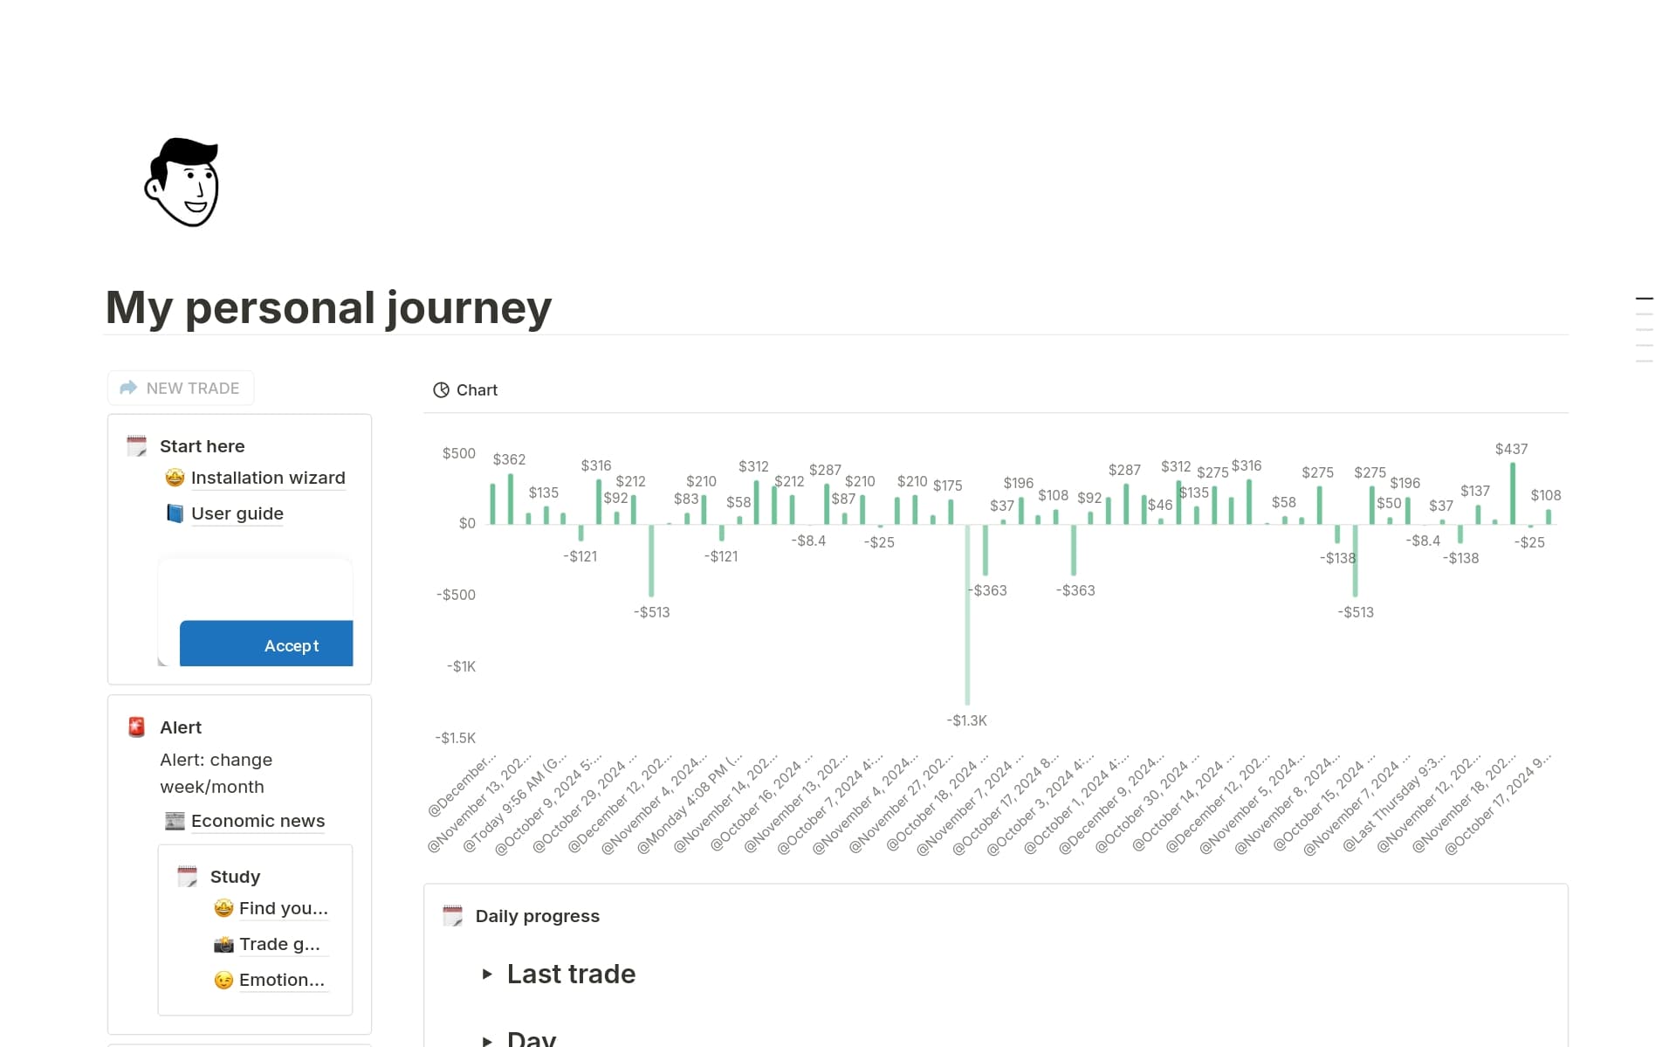Click the arrow icon inside the NEW TRADE button
The height and width of the screenshot is (1047, 1676).
pyautogui.click(x=127, y=387)
